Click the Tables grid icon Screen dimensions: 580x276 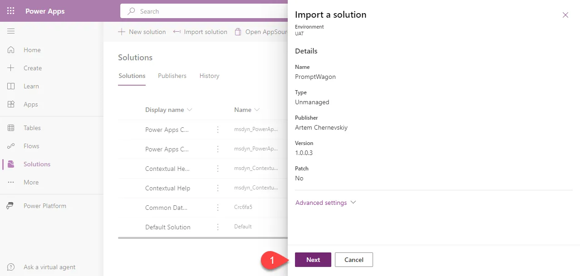[11, 128]
